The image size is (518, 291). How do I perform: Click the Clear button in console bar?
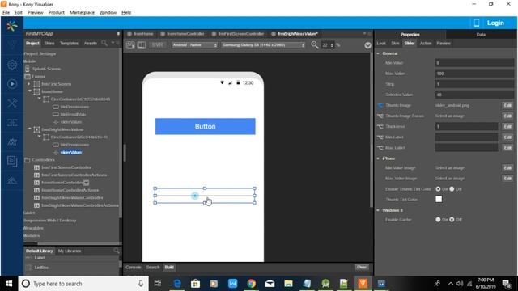pos(362,267)
